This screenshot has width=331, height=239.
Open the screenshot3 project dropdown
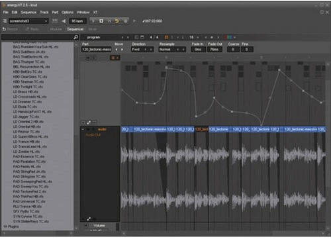28,21
